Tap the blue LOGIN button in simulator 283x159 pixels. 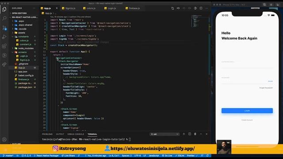247,111
